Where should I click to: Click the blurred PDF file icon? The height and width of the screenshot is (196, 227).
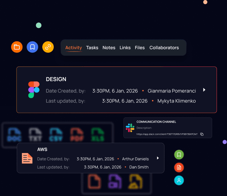coord(77,134)
